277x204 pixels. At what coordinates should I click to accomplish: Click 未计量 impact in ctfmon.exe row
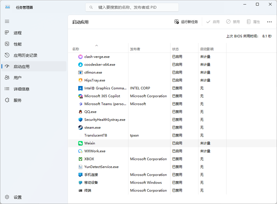click(205, 72)
